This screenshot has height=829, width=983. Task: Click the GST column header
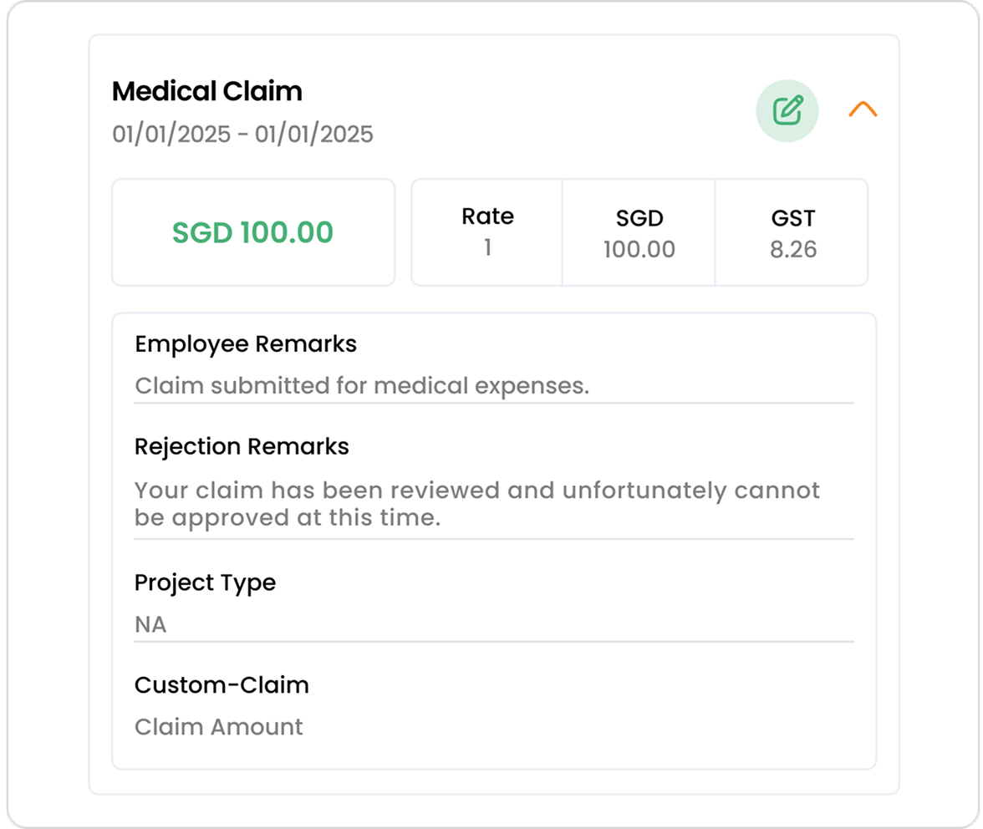point(793,218)
